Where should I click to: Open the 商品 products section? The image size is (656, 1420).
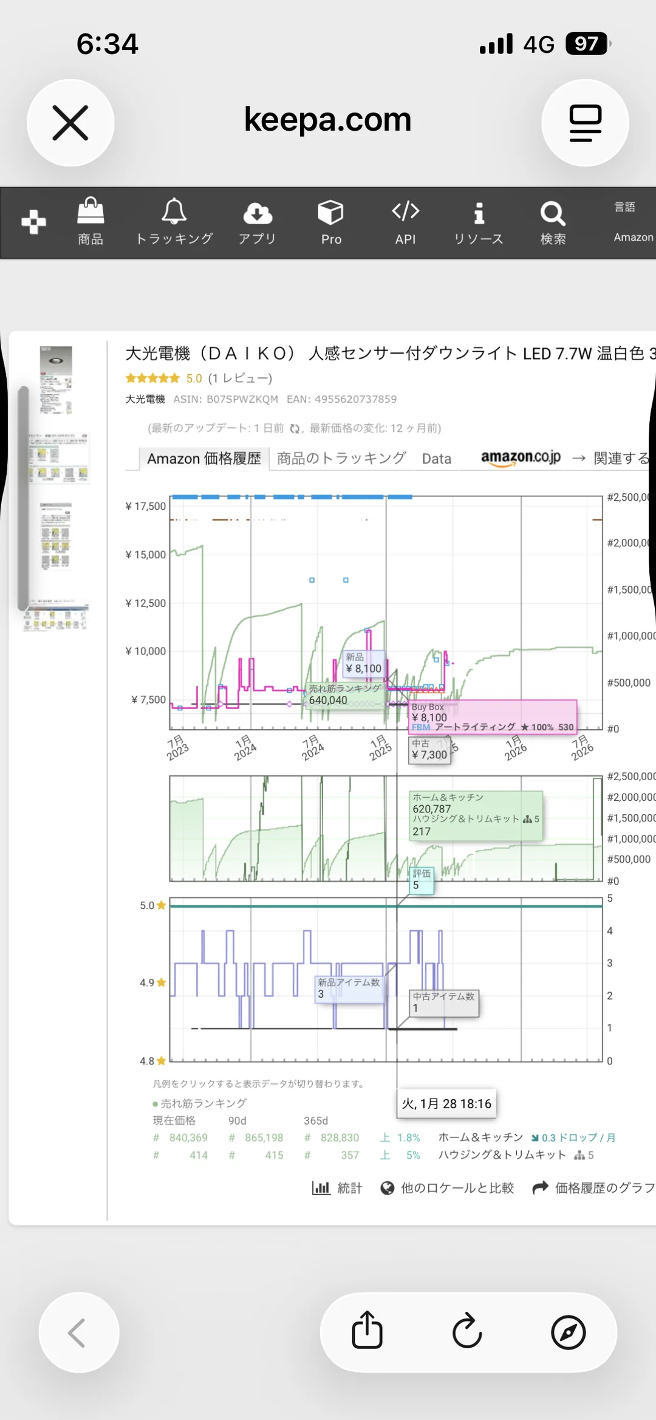(91, 222)
